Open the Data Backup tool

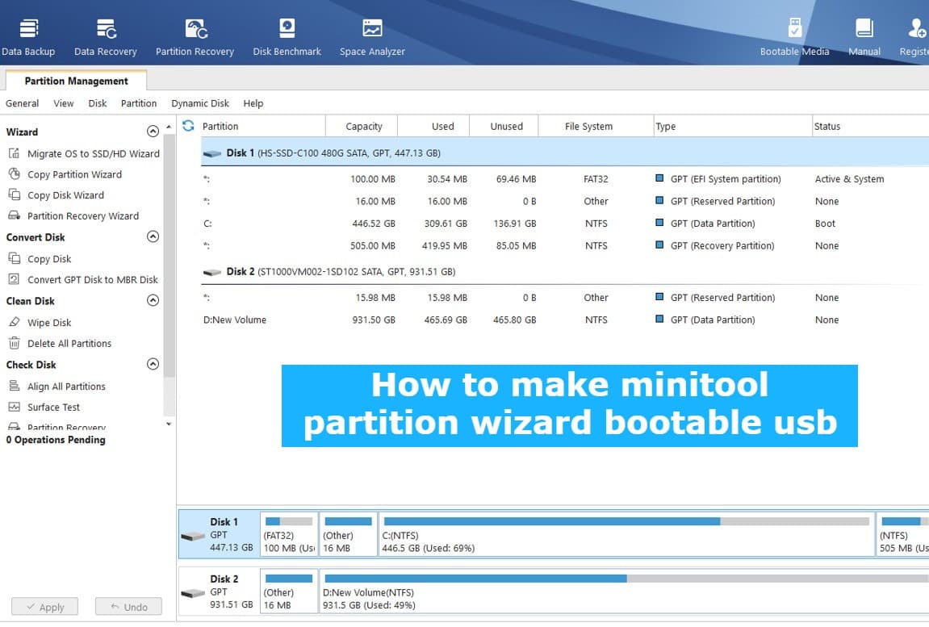click(28, 32)
